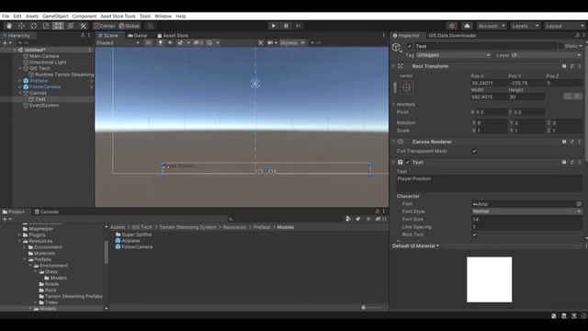This screenshot has width=588, height=331.
Task: Click the Project panel create plus button
Action: (x=6, y=219)
